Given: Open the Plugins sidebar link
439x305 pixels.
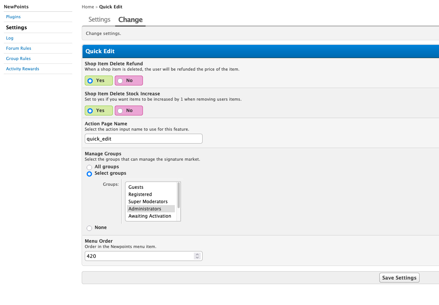Looking at the screenshot, I should point(13,17).
